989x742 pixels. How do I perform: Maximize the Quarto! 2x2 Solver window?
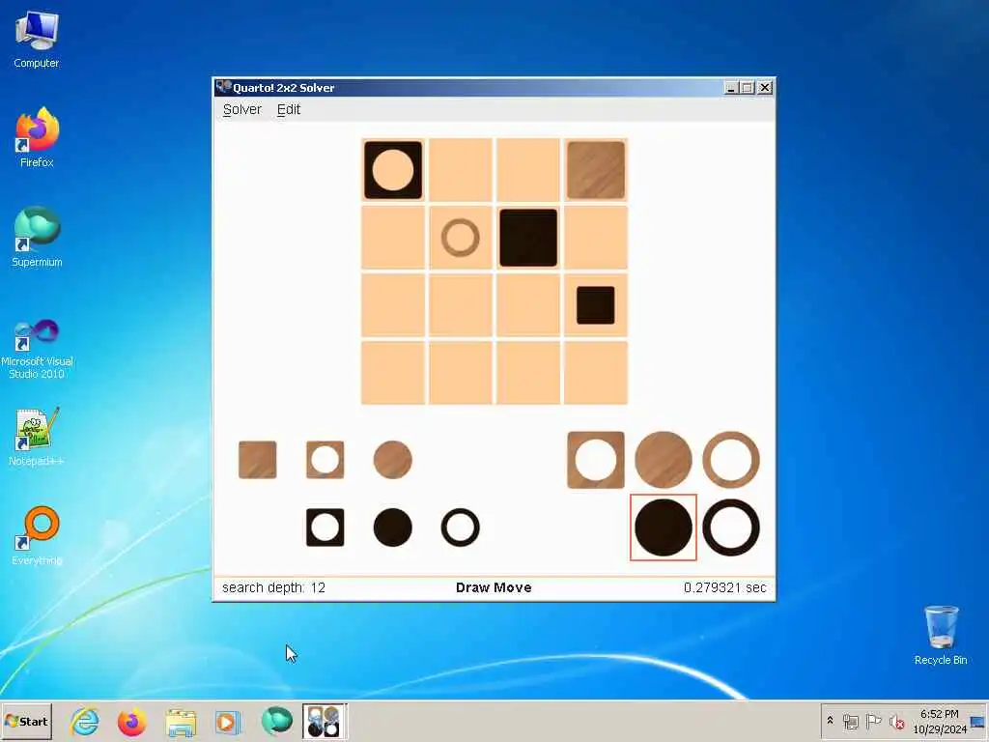pyautogui.click(x=748, y=88)
